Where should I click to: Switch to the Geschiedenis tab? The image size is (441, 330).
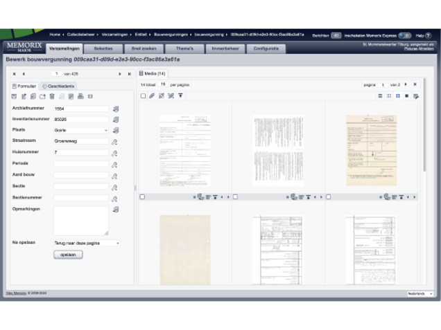[x=58, y=86]
